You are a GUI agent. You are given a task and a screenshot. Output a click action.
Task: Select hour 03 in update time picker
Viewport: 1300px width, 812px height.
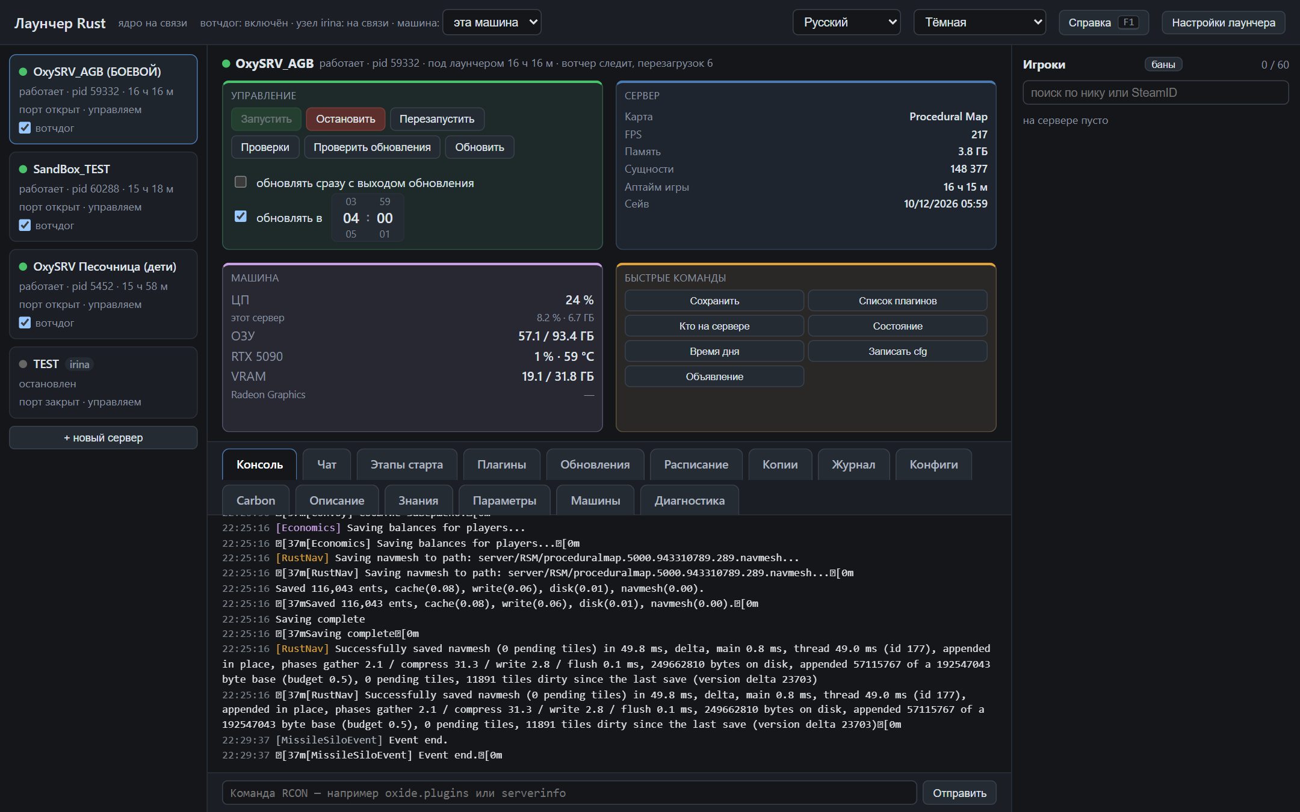[351, 201]
